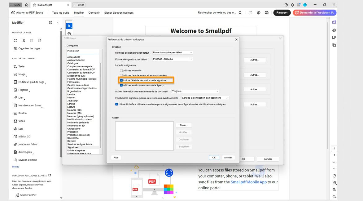
Task: Click the empty Aspect list box
Action: (144, 136)
